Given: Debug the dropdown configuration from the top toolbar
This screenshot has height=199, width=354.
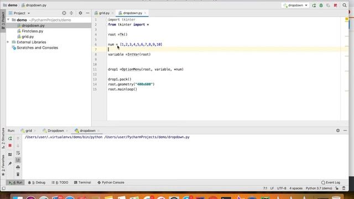Looking at the screenshot, I should tap(321, 5).
